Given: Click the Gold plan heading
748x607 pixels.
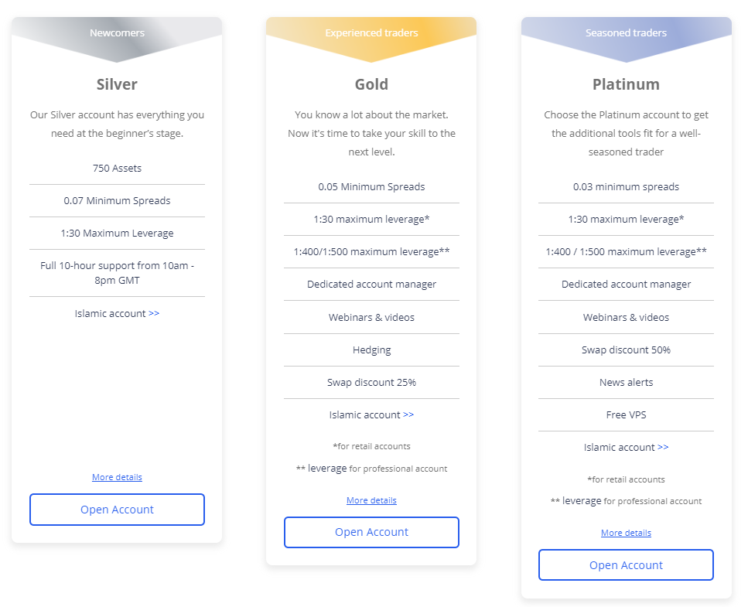Looking at the screenshot, I should (x=371, y=84).
